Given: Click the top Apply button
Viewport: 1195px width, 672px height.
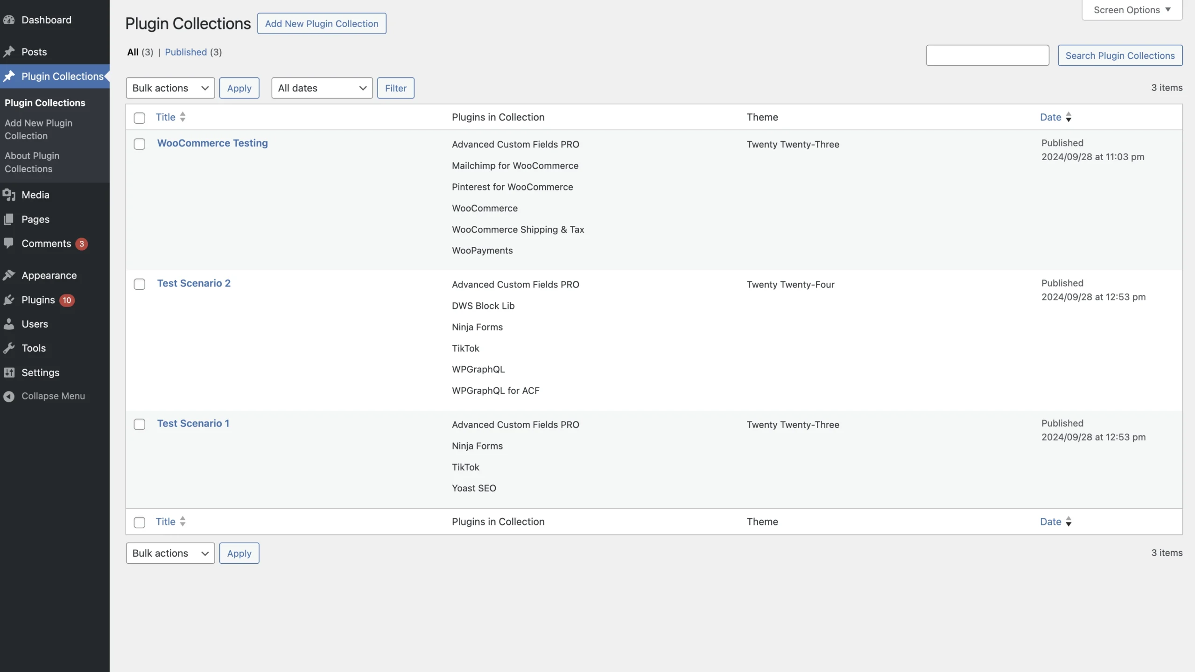Looking at the screenshot, I should pos(239,88).
